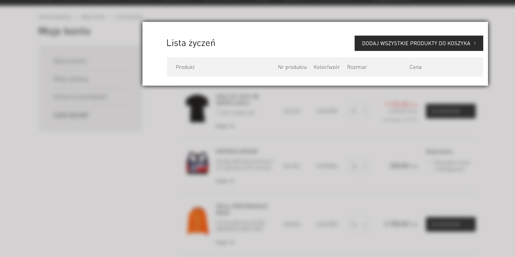The image size is (515, 257).
Task: Expand the size dropdown for the orange jacket
Action: pyautogui.click(x=359, y=224)
